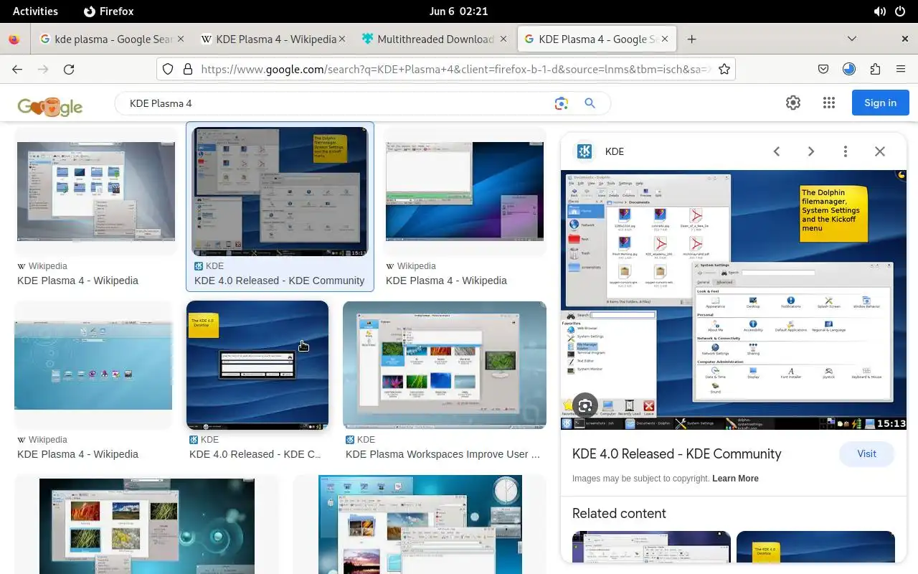The height and width of the screenshot is (574, 918).
Task: Click the Visit button
Action: coord(866,453)
